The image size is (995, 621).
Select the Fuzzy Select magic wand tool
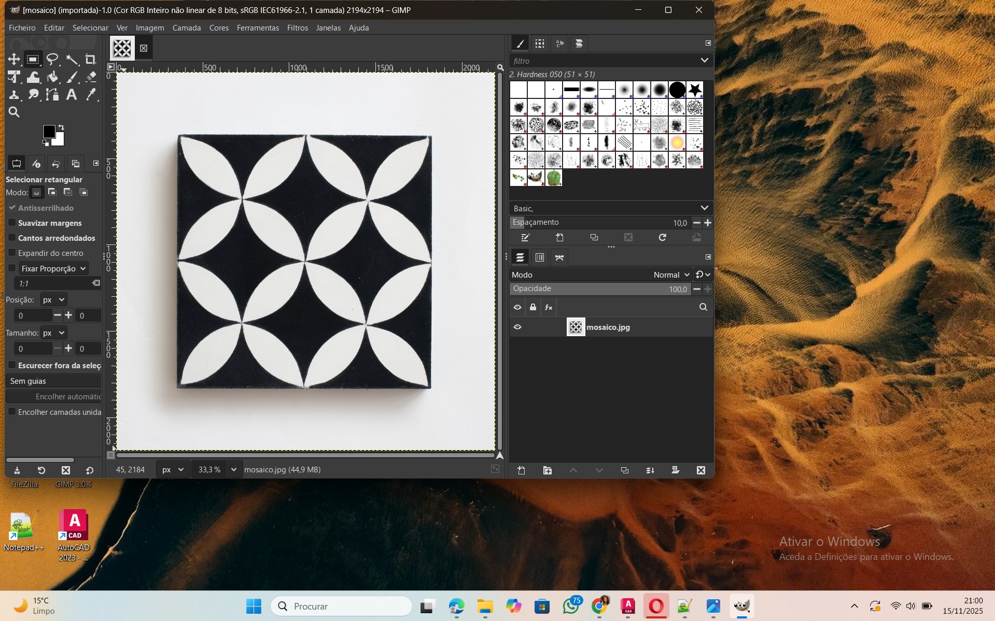72,60
